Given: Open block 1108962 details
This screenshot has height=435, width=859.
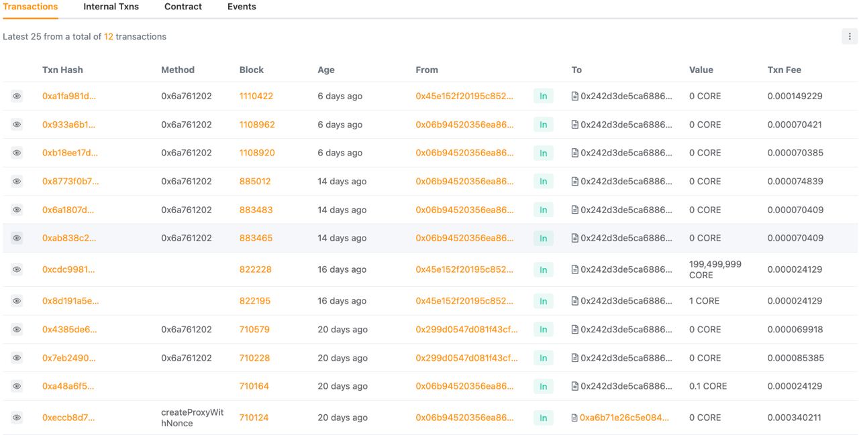Looking at the screenshot, I should coord(257,125).
